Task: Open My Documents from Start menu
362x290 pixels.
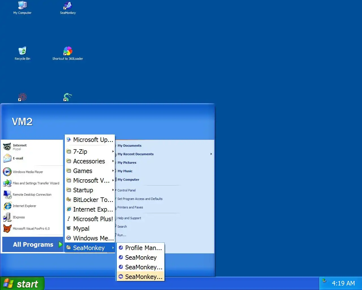Action: pyautogui.click(x=130, y=146)
